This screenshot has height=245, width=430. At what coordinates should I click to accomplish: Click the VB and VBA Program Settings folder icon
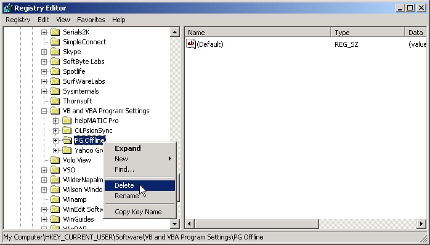(x=55, y=111)
